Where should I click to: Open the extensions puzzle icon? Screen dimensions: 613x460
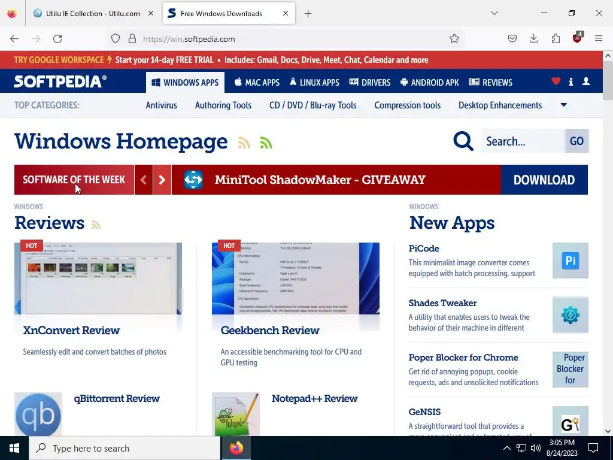pyautogui.click(x=556, y=39)
